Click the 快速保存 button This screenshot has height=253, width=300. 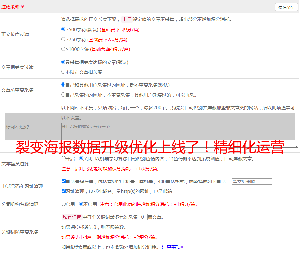[x=286, y=7]
